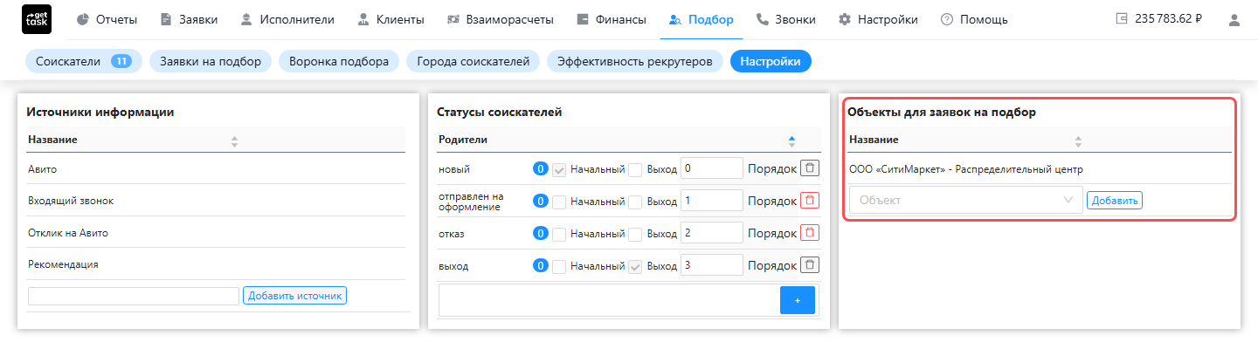Open the Заявки menu
Image resolution: width=1258 pixels, height=349 pixels.
[x=189, y=19]
